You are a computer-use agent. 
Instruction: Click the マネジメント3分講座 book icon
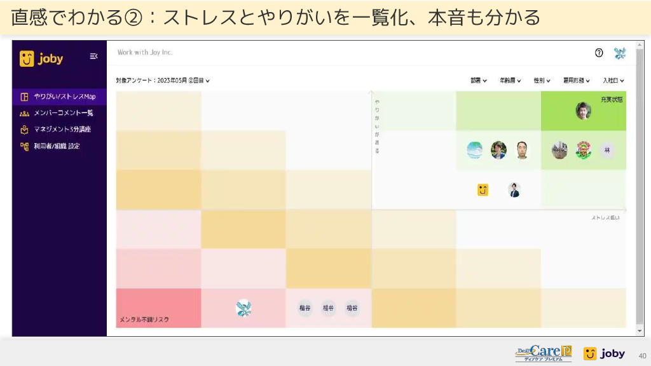[x=24, y=130]
